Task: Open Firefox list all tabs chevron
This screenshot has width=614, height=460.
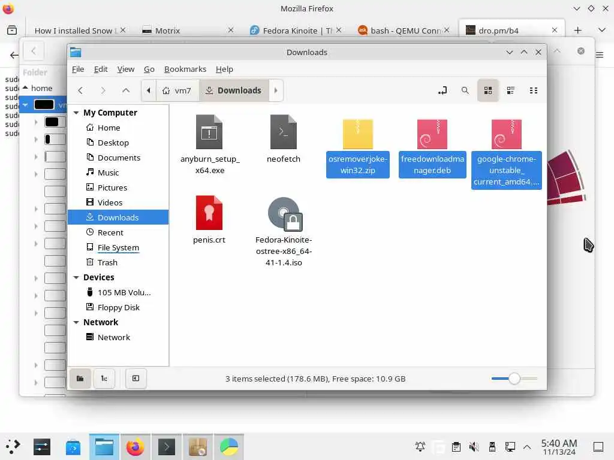Action: (x=602, y=30)
